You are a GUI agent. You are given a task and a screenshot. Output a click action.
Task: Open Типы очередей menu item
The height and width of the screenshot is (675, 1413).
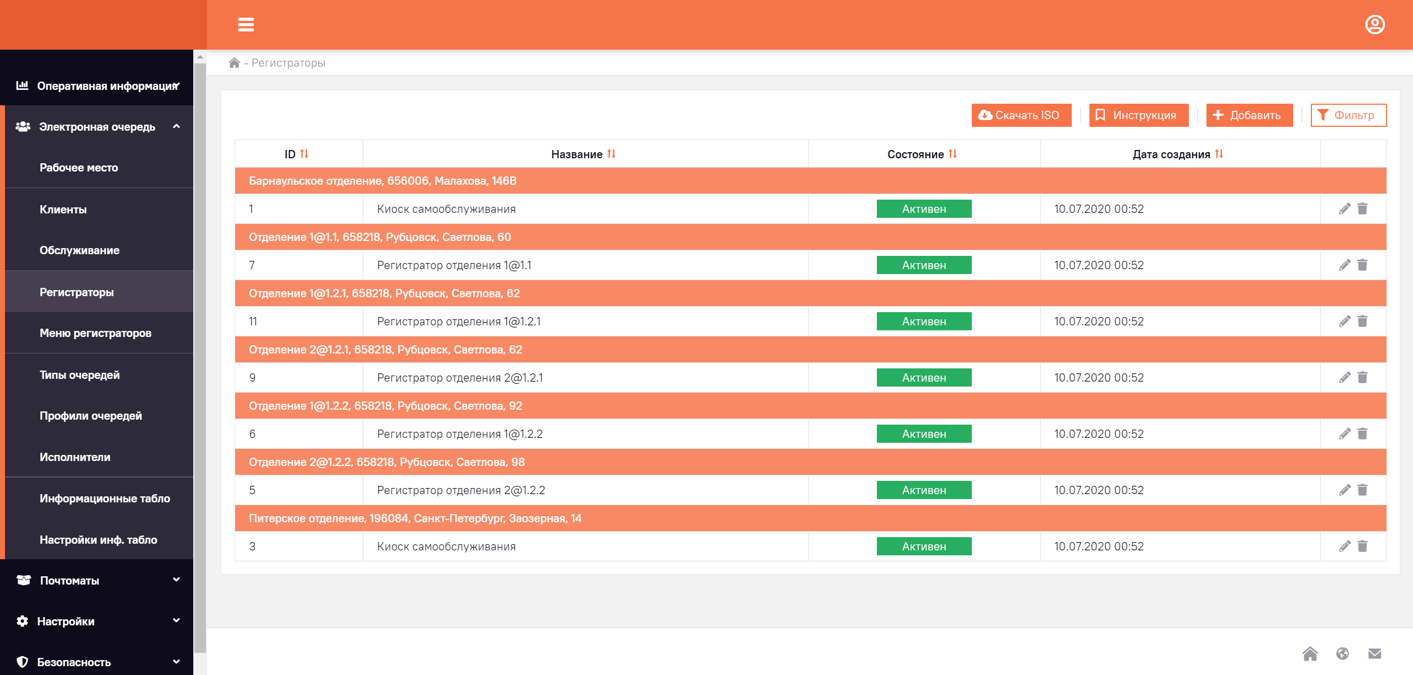click(x=99, y=375)
